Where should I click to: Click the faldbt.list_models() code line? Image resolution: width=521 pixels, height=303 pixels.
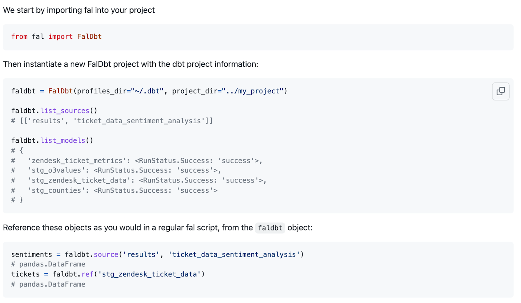point(52,140)
